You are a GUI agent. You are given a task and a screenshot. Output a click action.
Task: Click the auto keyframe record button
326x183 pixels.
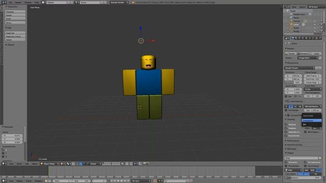(155, 181)
